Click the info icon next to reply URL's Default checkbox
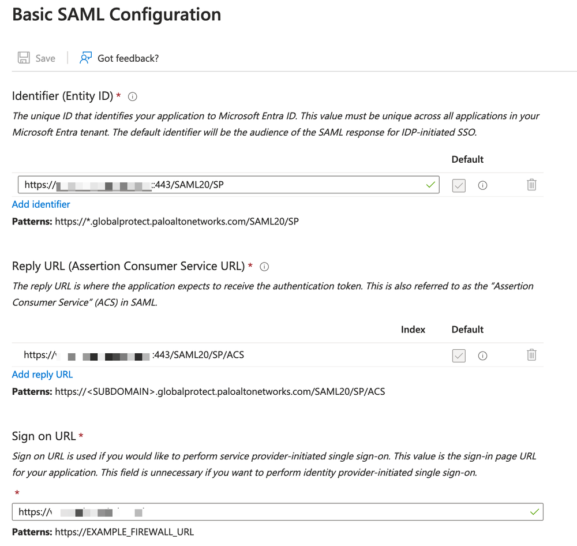This screenshot has width=577, height=546. pyautogui.click(x=482, y=356)
